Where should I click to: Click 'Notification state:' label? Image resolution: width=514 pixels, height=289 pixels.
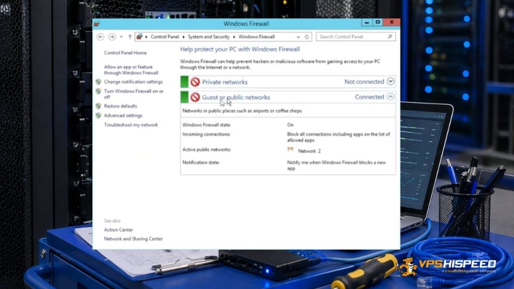pos(201,163)
